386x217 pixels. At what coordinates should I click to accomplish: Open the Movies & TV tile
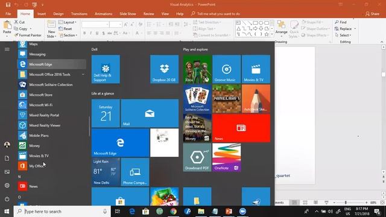tap(256, 69)
